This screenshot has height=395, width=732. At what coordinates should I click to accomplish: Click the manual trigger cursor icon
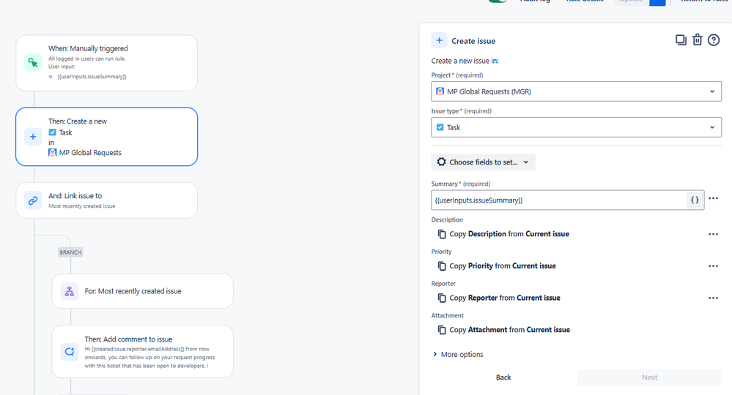point(33,63)
